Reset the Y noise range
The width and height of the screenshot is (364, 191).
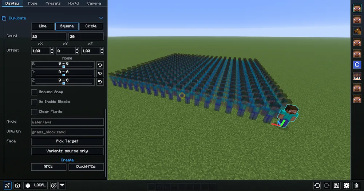tap(100, 73)
